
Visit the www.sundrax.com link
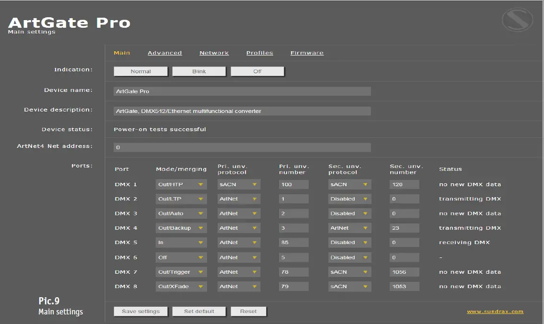click(x=495, y=312)
